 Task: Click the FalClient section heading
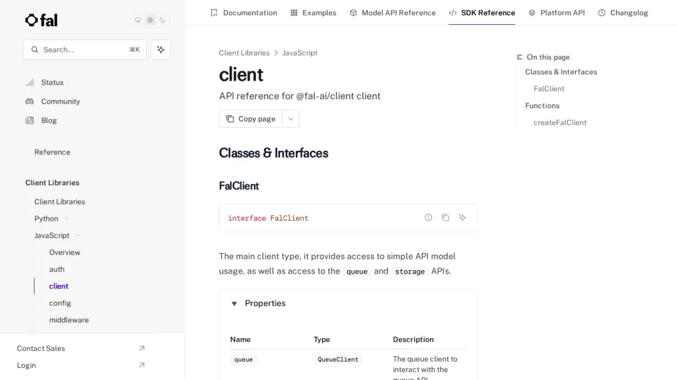tap(239, 186)
